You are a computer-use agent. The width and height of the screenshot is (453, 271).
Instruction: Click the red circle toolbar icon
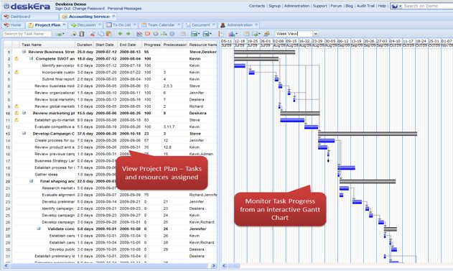(x=148, y=34)
